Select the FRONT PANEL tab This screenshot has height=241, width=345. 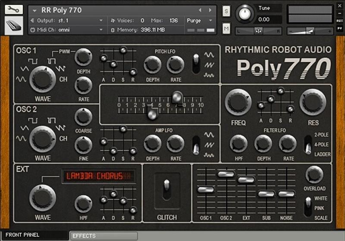click(x=34, y=235)
